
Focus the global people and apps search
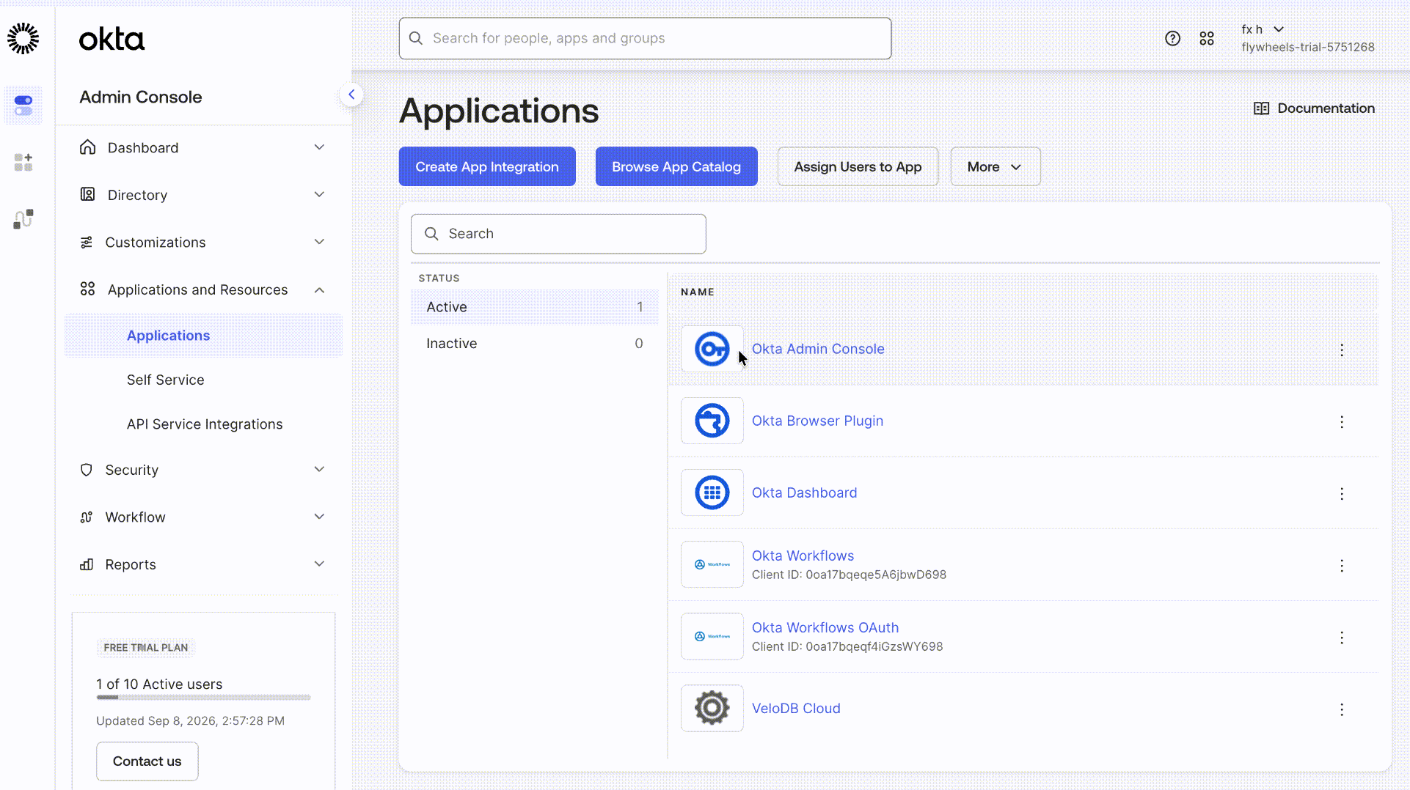tap(645, 38)
